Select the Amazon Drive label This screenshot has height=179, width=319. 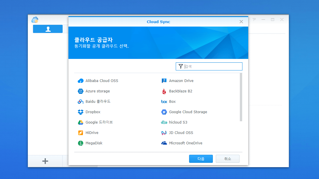pos(181,81)
